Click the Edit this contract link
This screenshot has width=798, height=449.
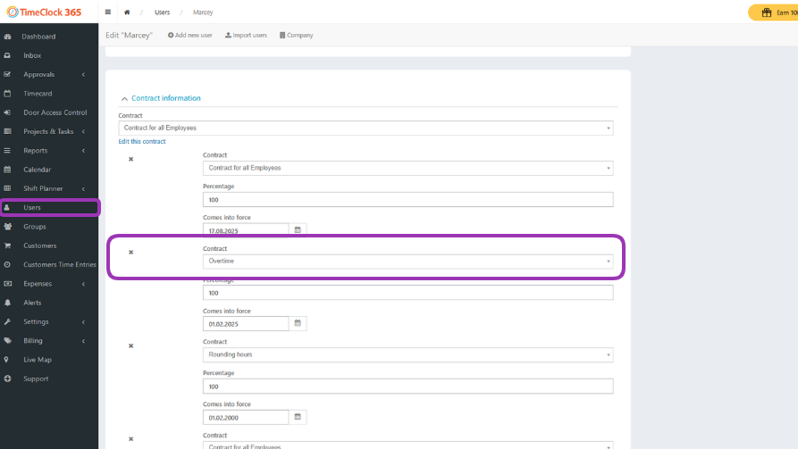(x=142, y=142)
